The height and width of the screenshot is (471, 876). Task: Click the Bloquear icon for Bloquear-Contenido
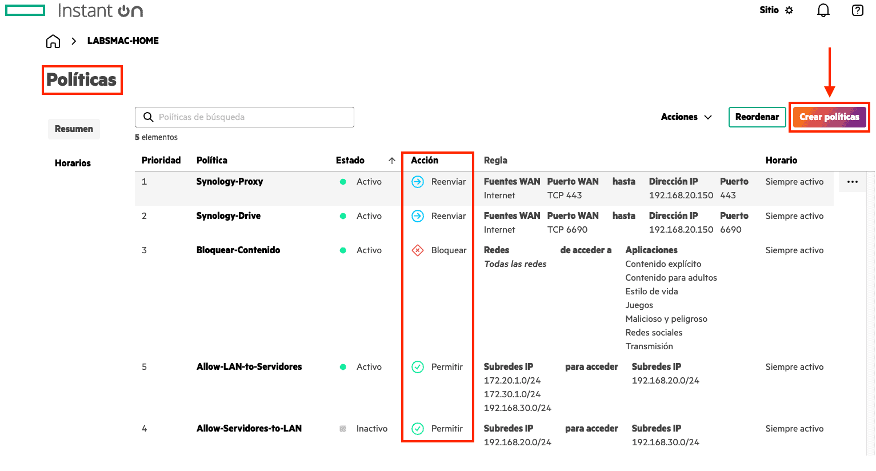418,250
